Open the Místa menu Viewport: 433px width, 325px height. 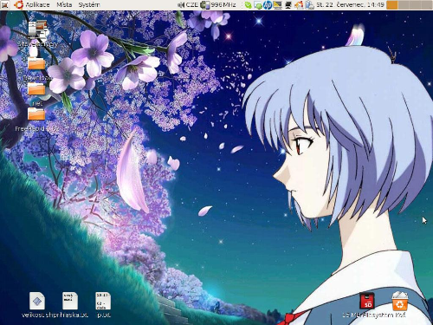64,5
